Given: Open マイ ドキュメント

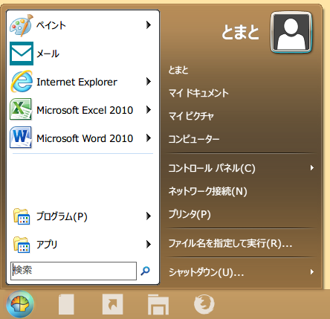Looking at the screenshot, I should coord(198,93).
